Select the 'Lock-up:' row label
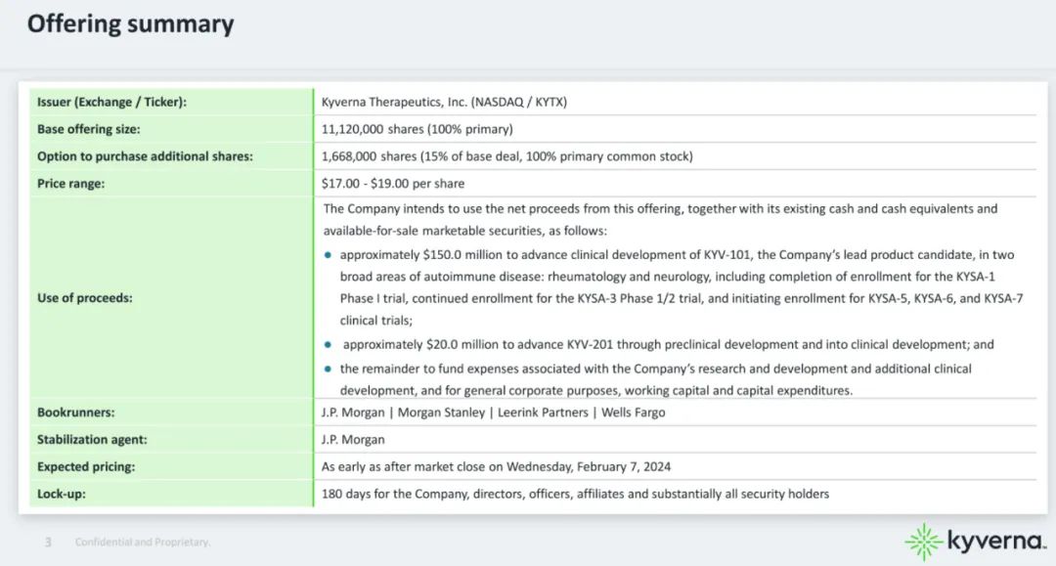The image size is (1056, 566). [61, 495]
